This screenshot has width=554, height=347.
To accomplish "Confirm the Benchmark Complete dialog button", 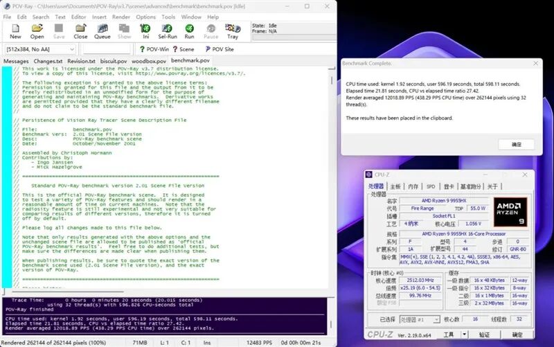I will click(516, 144).
